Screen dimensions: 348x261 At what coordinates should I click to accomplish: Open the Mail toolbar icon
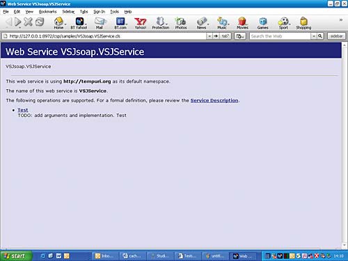100,23
